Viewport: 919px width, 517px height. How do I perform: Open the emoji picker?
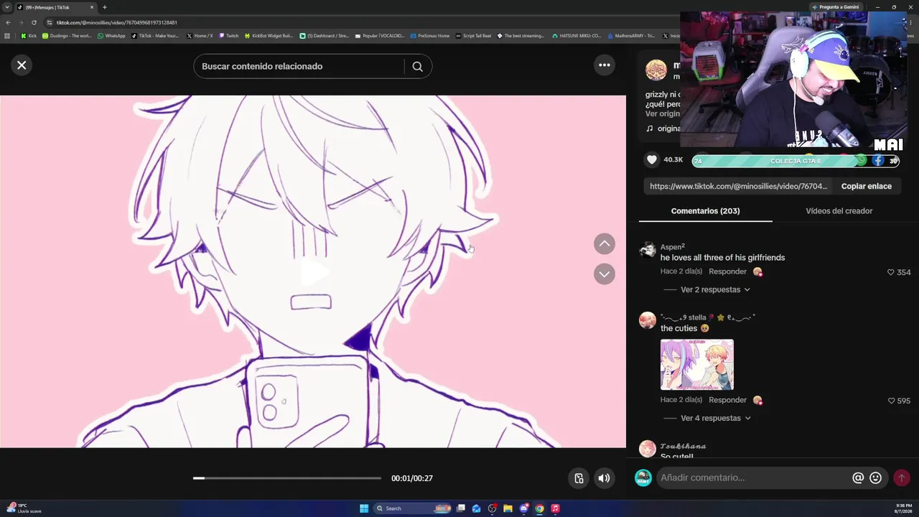click(x=875, y=478)
